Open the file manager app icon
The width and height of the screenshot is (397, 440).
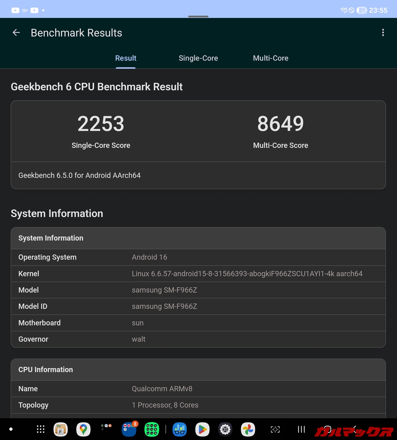(61, 429)
